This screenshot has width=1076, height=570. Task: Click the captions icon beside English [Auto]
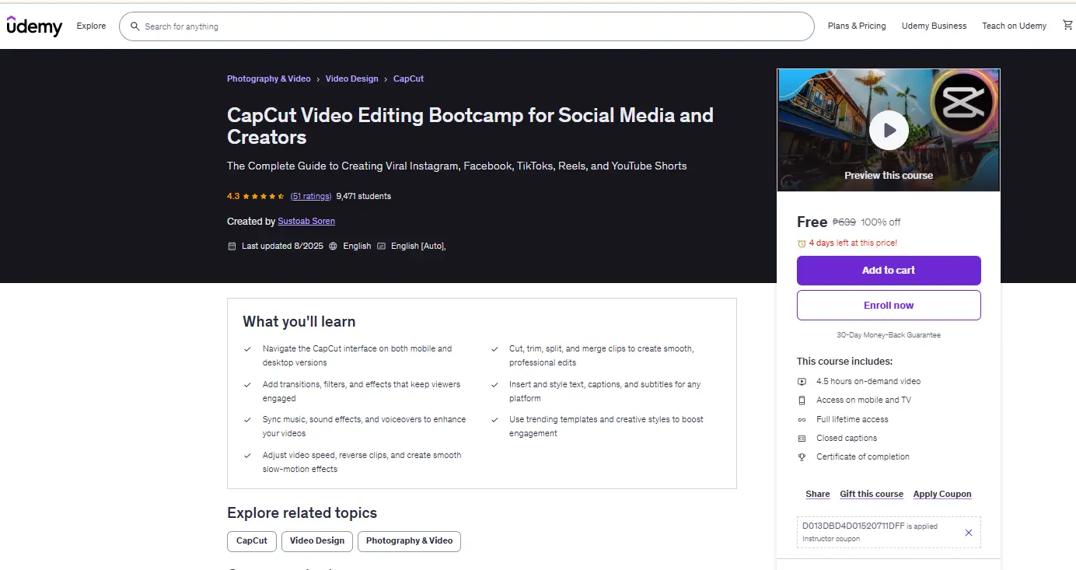(381, 246)
